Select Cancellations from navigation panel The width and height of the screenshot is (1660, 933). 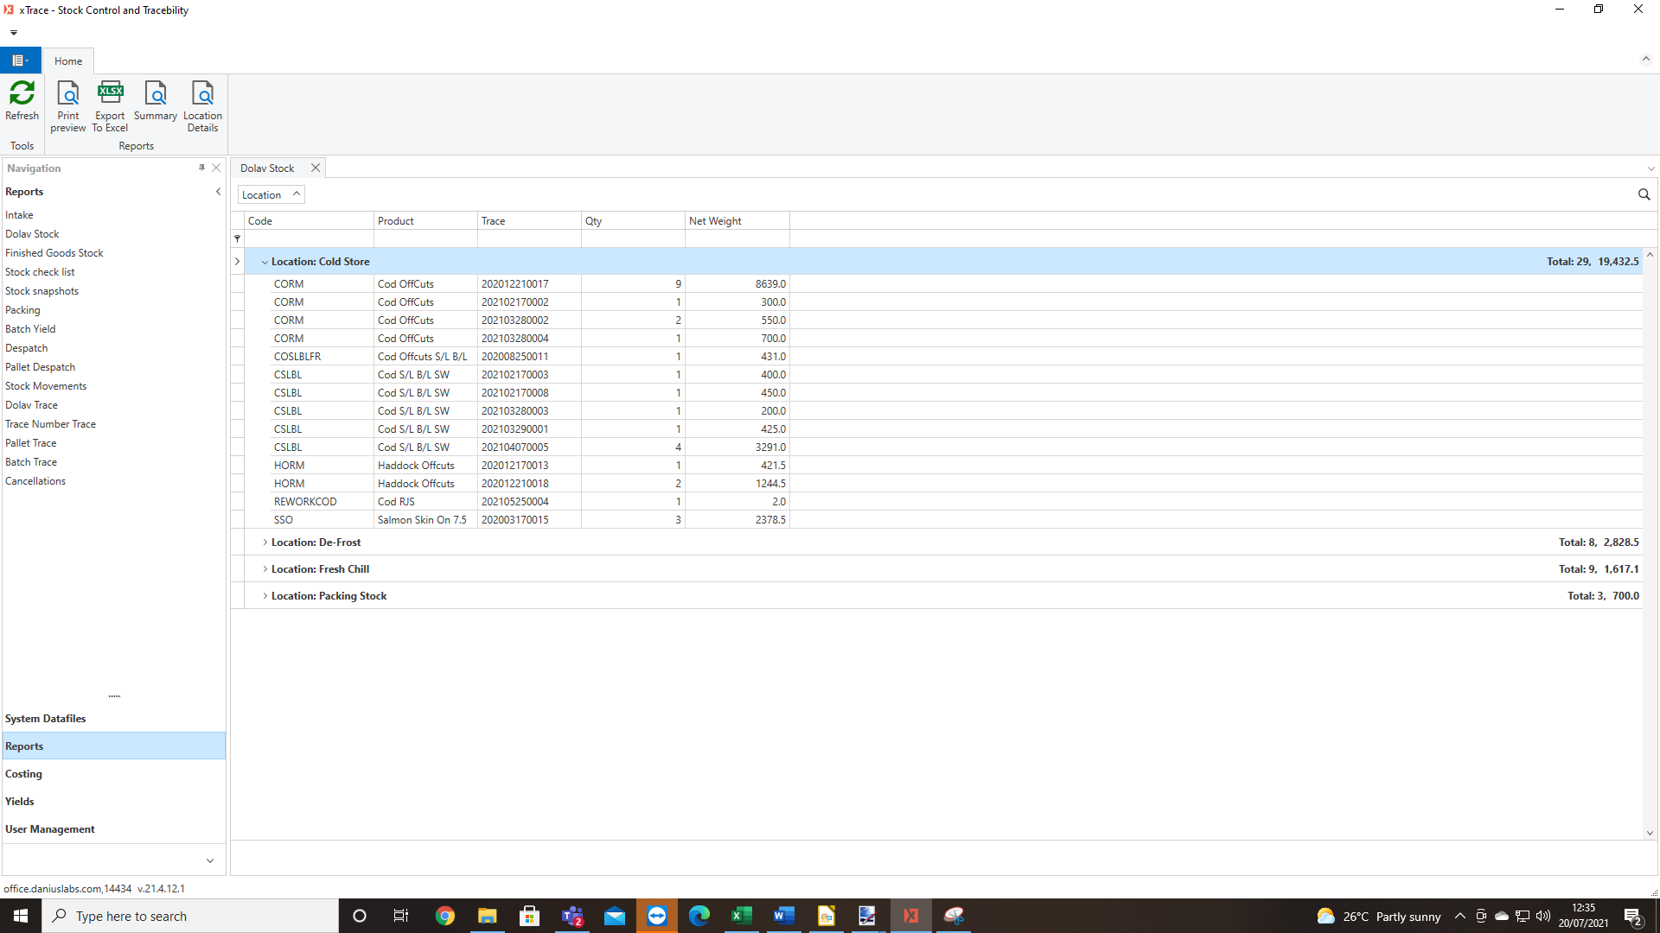click(35, 479)
